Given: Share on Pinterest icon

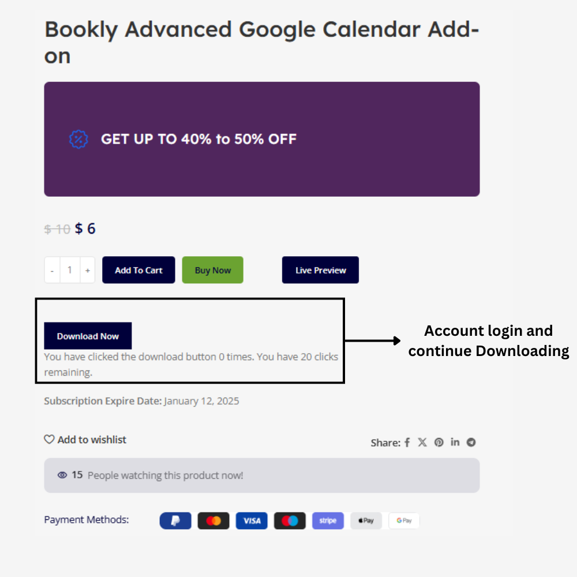Looking at the screenshot, I should 439,443.
